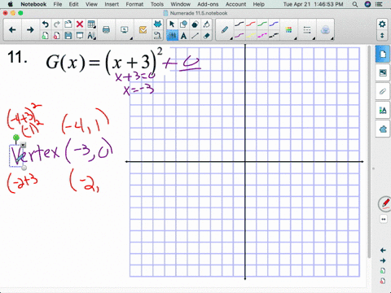
Task: Open the line thickness style dropdown
Action: click(x=307, y=29)
